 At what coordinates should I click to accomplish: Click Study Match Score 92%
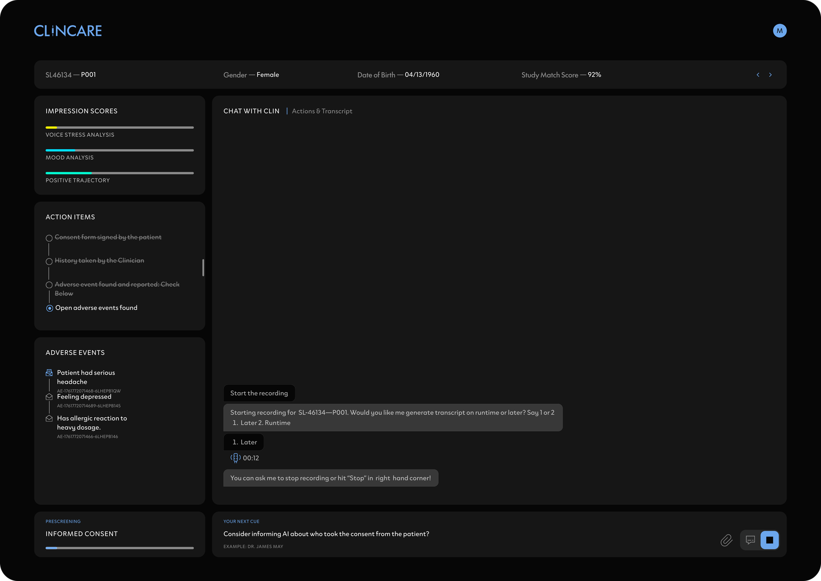click(561, 75)
